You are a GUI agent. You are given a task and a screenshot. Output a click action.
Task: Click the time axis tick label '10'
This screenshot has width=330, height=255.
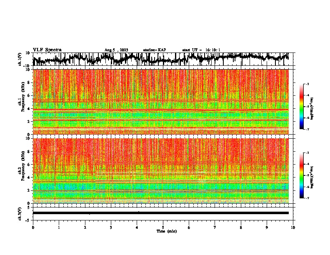pos(293,227)
